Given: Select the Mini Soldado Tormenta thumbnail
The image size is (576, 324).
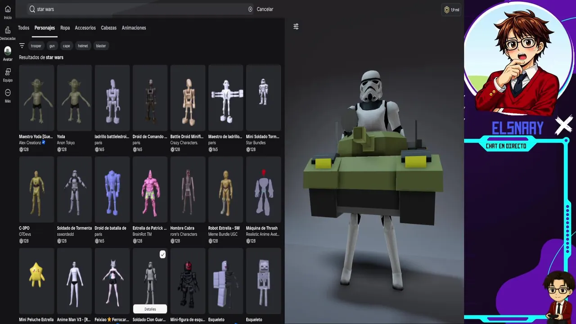Looking at the screenshot, I should (263, 98).
